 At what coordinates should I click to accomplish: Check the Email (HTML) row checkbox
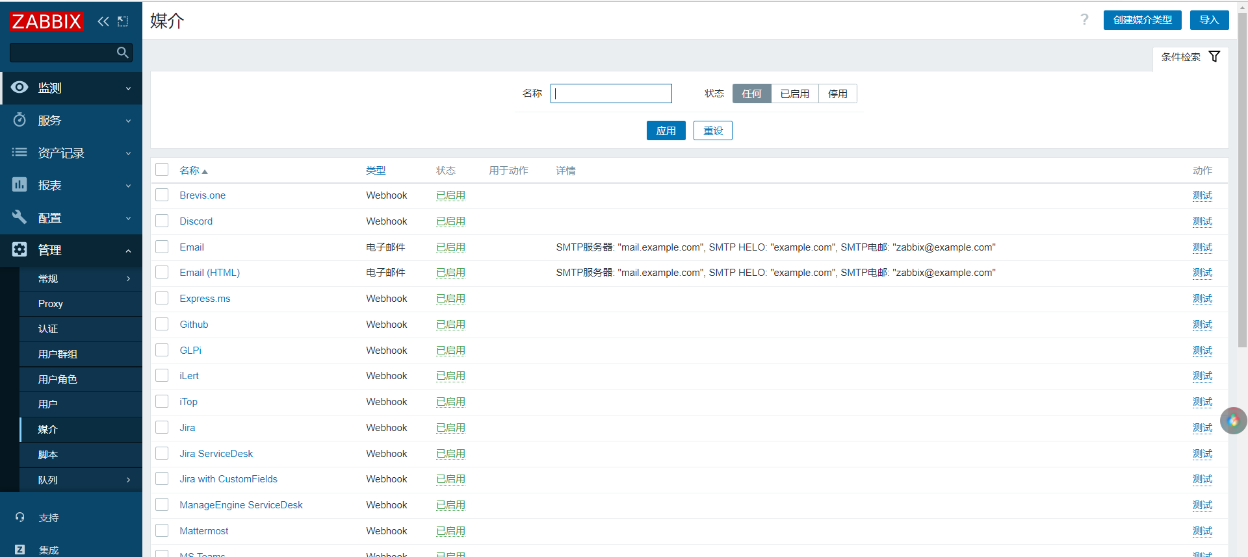(x=162, y=272)
